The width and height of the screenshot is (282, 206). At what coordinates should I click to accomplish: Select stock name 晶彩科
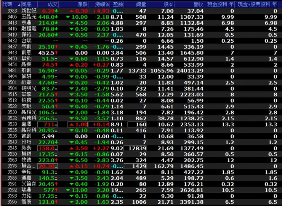(x=29, y=130)
